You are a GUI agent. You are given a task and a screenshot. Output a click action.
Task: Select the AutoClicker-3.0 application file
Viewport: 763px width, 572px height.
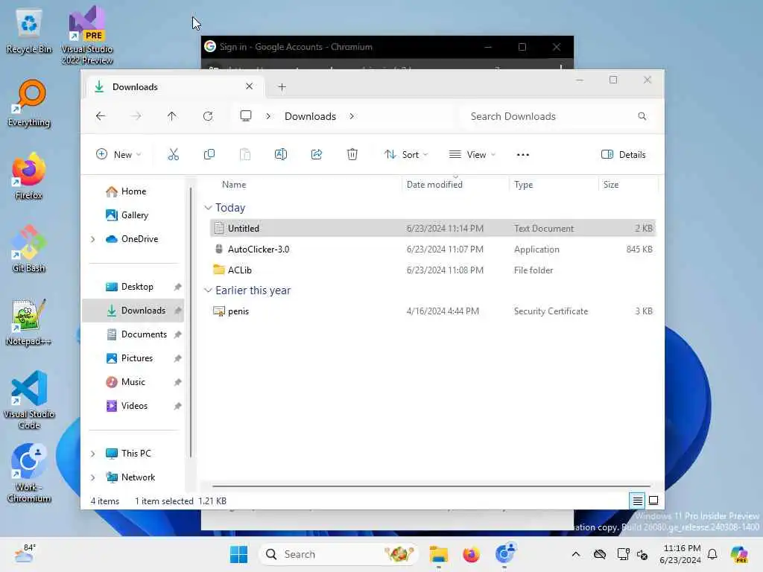433,249
